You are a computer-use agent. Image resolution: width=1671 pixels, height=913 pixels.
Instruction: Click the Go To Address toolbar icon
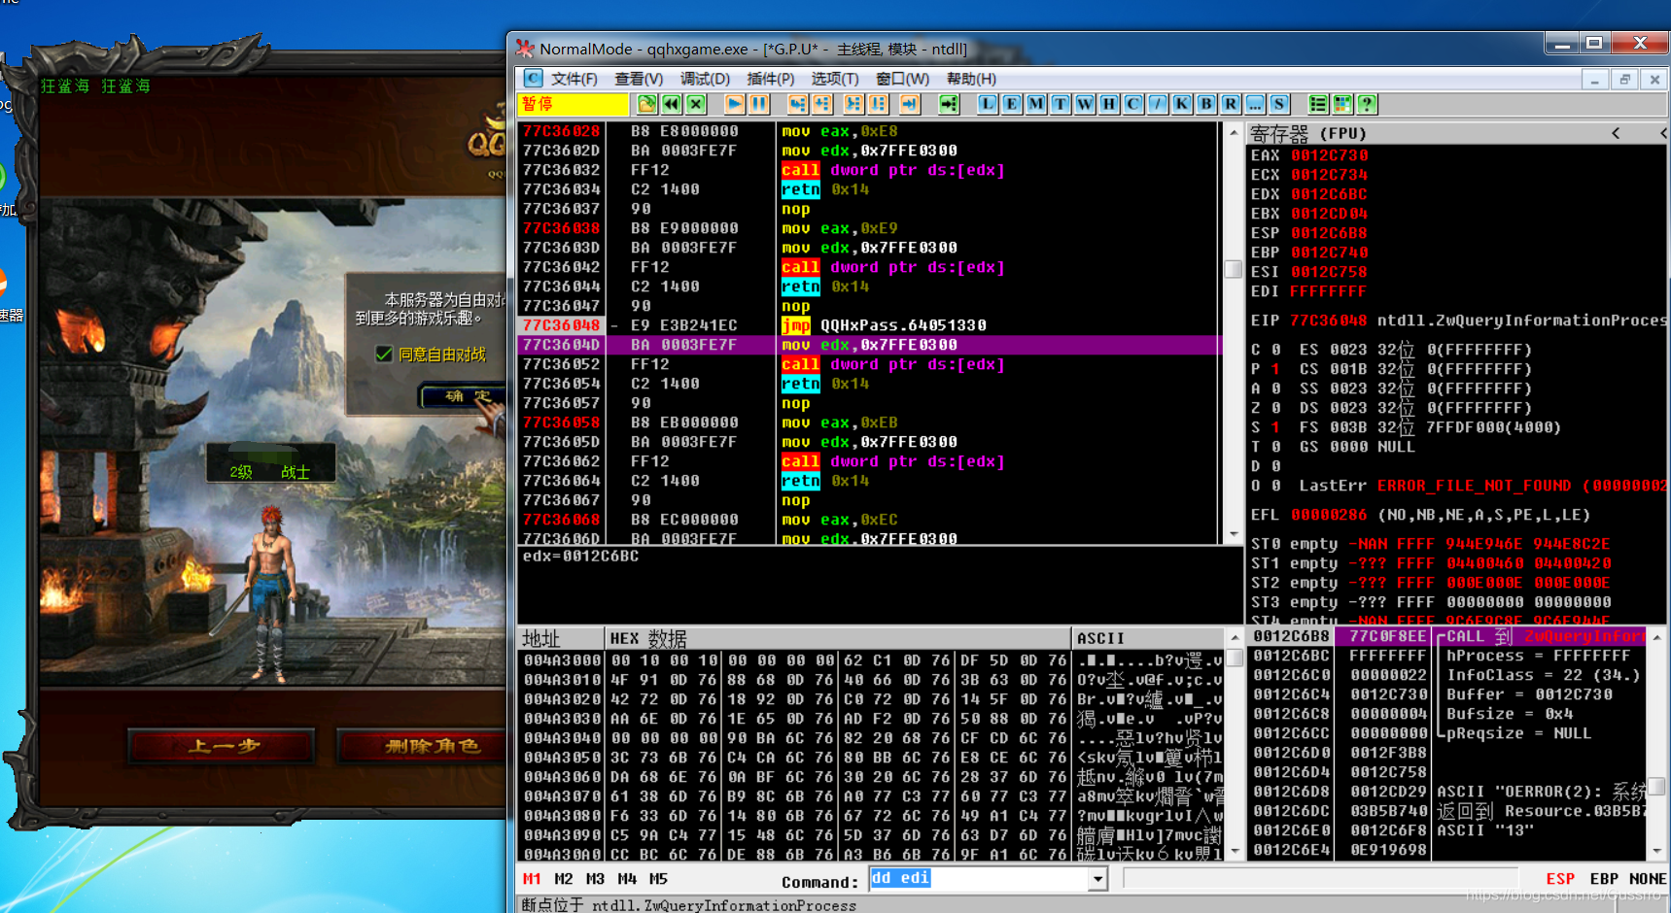(x=950, y=104)
